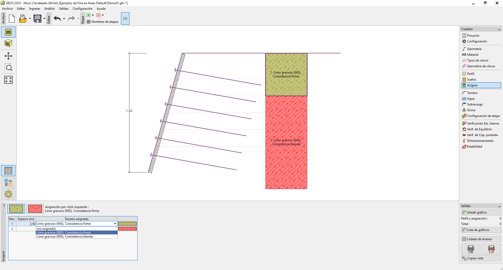
Task: Choose Consistencia blanda from dropdown list
Action: click(77, 237)
